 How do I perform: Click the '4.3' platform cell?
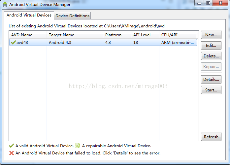108,43
